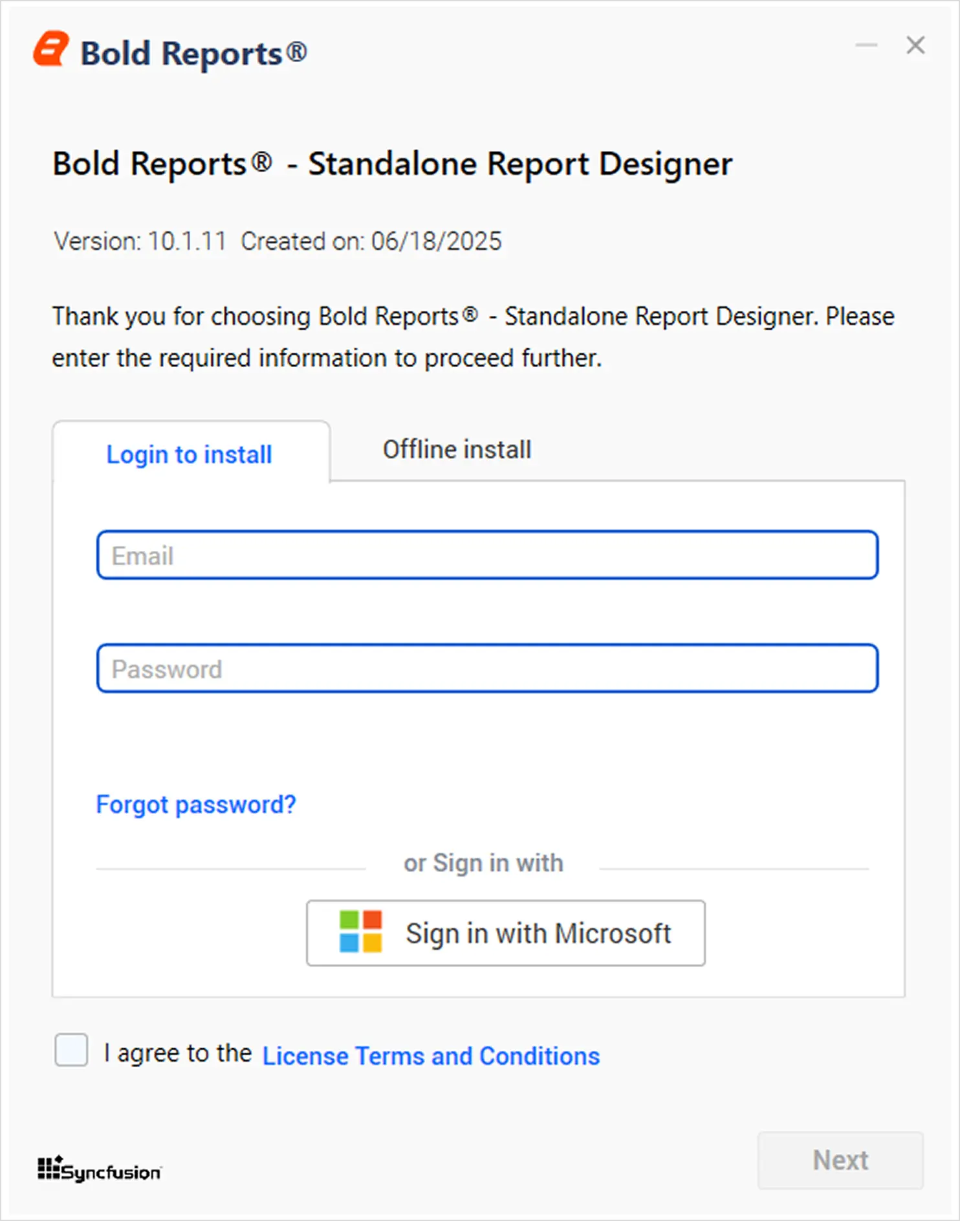Check the license agreement checkbox
This screenshot has width=960, height=1221.
click(x=71, y=1049)
